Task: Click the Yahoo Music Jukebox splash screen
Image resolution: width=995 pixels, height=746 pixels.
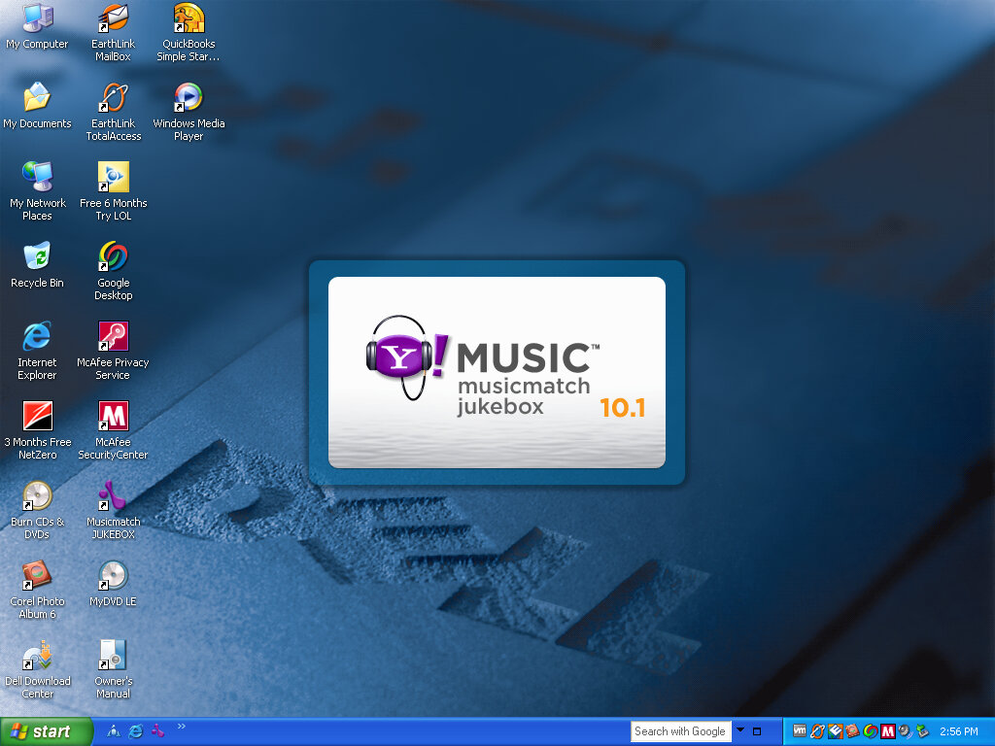Action: pos(497,372)
